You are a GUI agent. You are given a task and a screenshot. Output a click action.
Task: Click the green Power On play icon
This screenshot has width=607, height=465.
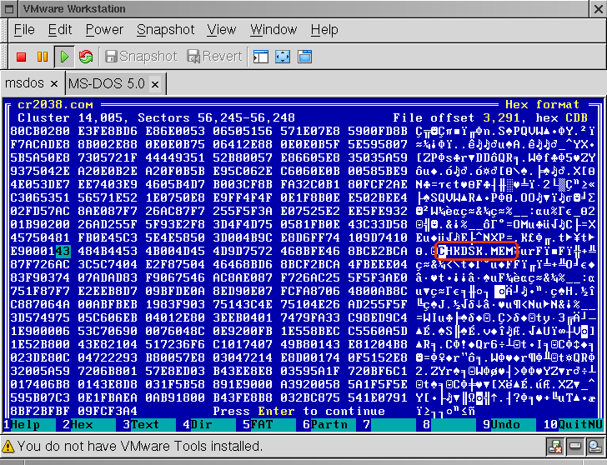coord(64,57)
